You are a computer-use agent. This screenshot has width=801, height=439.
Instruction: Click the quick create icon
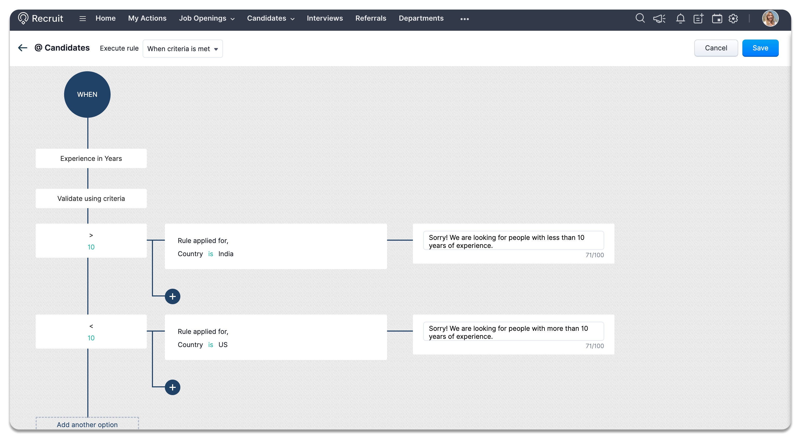point(698,19)
